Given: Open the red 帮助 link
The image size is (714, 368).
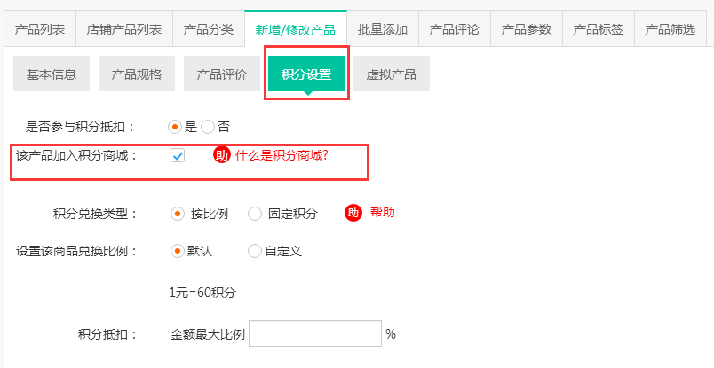Looking at the screenshot, I should 383,213.
